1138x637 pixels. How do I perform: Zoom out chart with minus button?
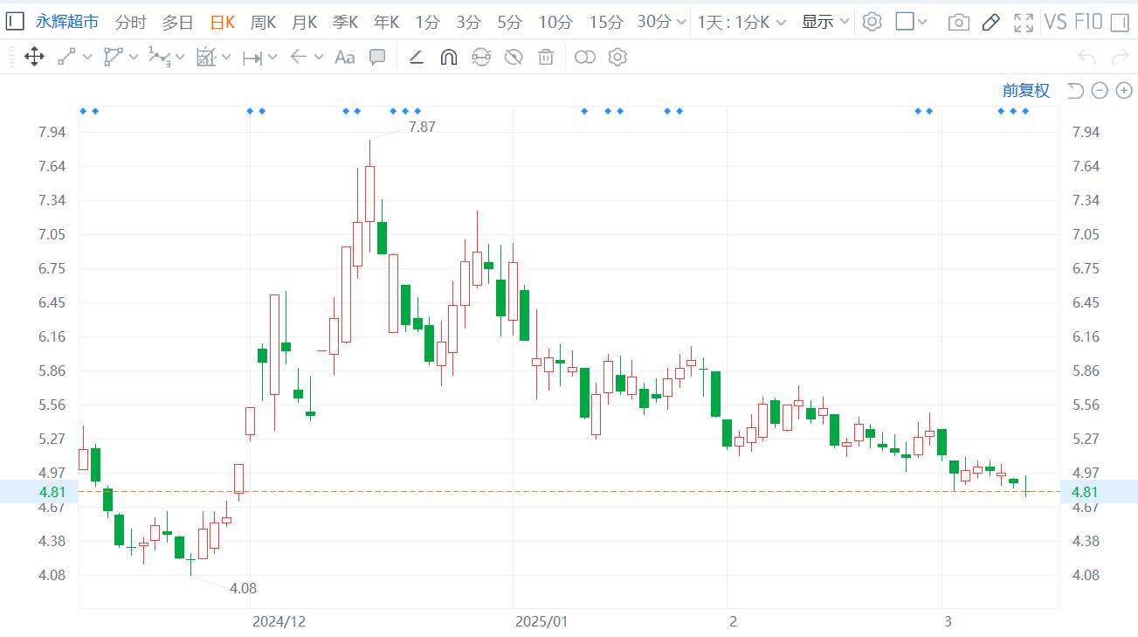(x=1100, y=90)
